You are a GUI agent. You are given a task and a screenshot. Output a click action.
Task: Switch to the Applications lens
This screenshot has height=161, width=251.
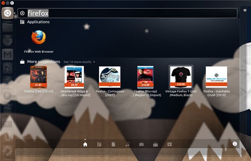coord(99,144)
